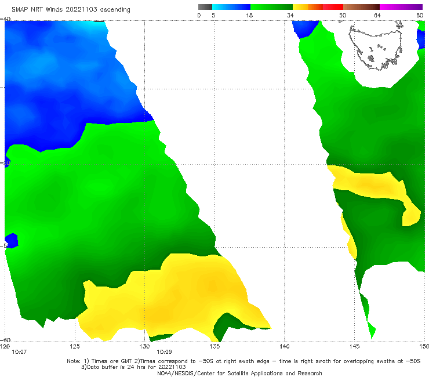Click the note 'Data buffer is 24 hrs for 20221103'
Viewport: 429px width, 377px height.
point(136,367)
